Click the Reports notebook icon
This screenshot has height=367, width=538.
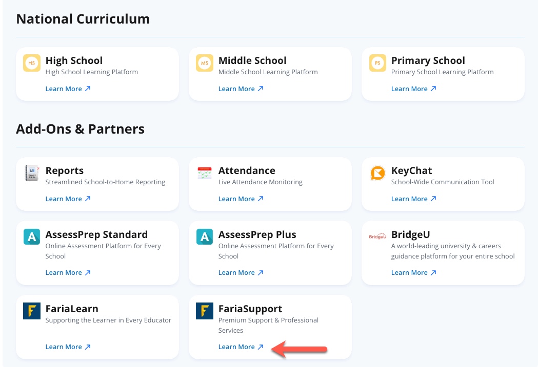pos(32,173)
